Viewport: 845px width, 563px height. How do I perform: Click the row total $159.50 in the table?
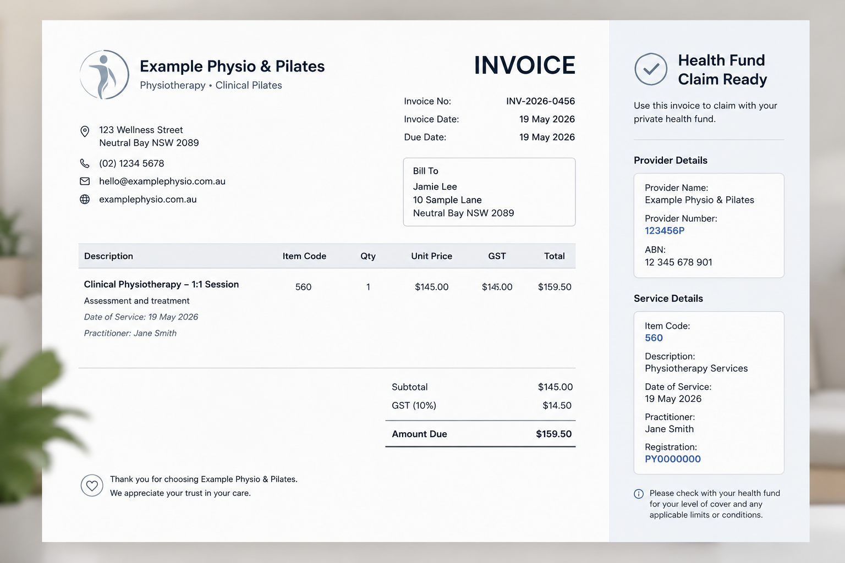click(555, 287)
